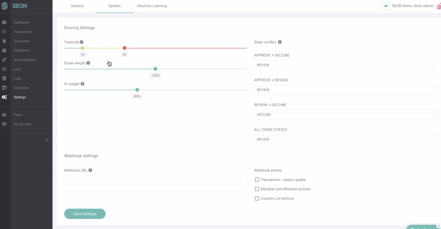Open the Team people icon
Screen dimensions: 441x229
coord(4,115)
